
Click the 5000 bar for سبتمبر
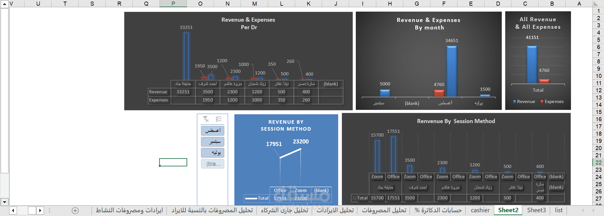click(385, 93)
